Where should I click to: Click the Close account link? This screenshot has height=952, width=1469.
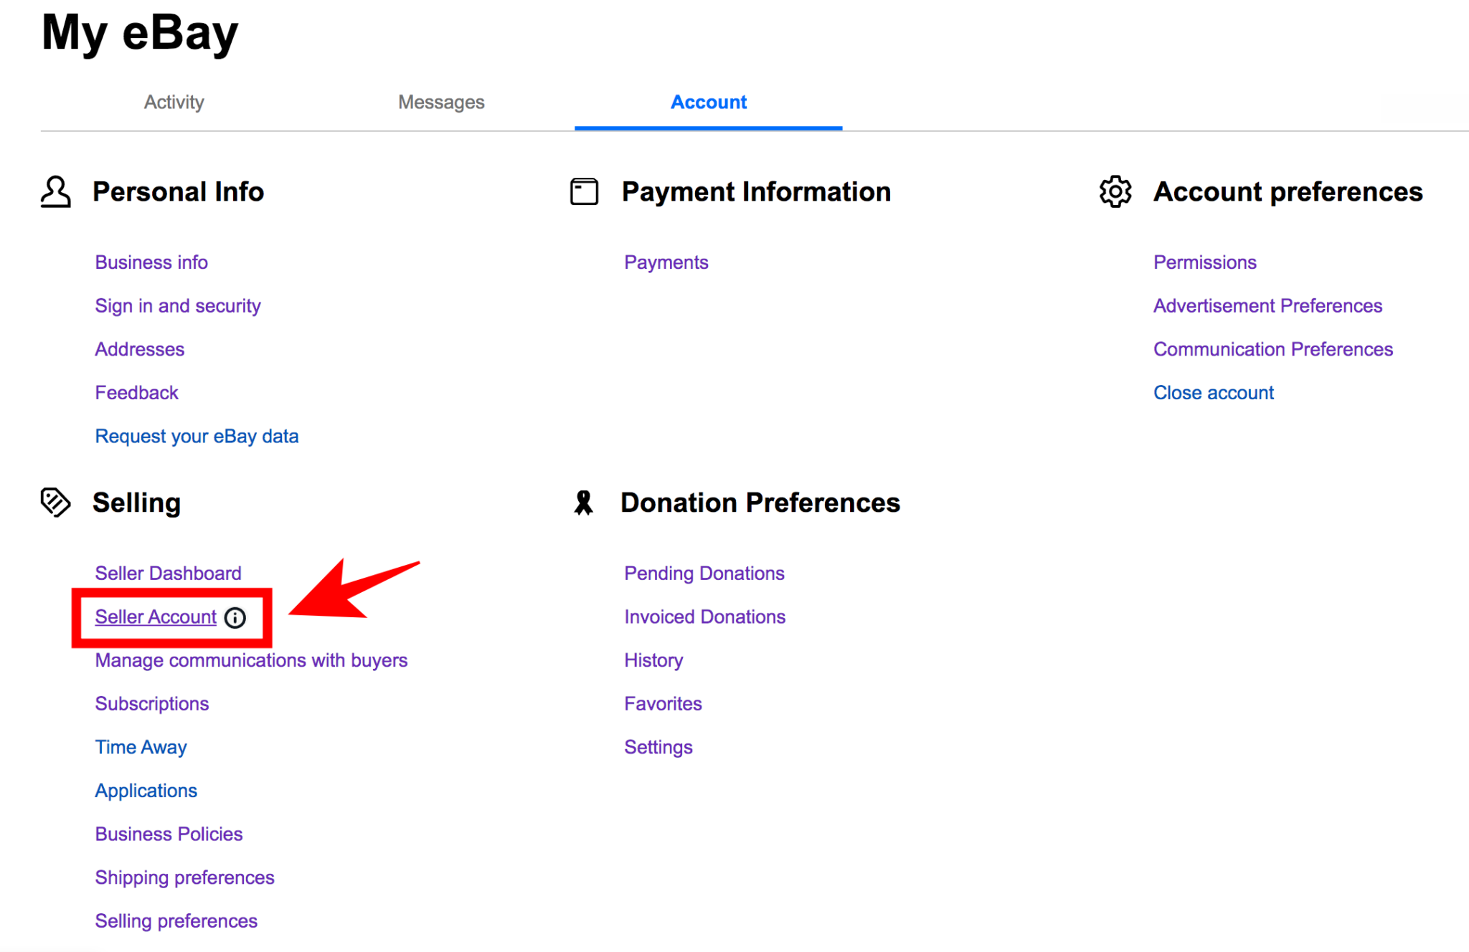(x=1213, y=393)
